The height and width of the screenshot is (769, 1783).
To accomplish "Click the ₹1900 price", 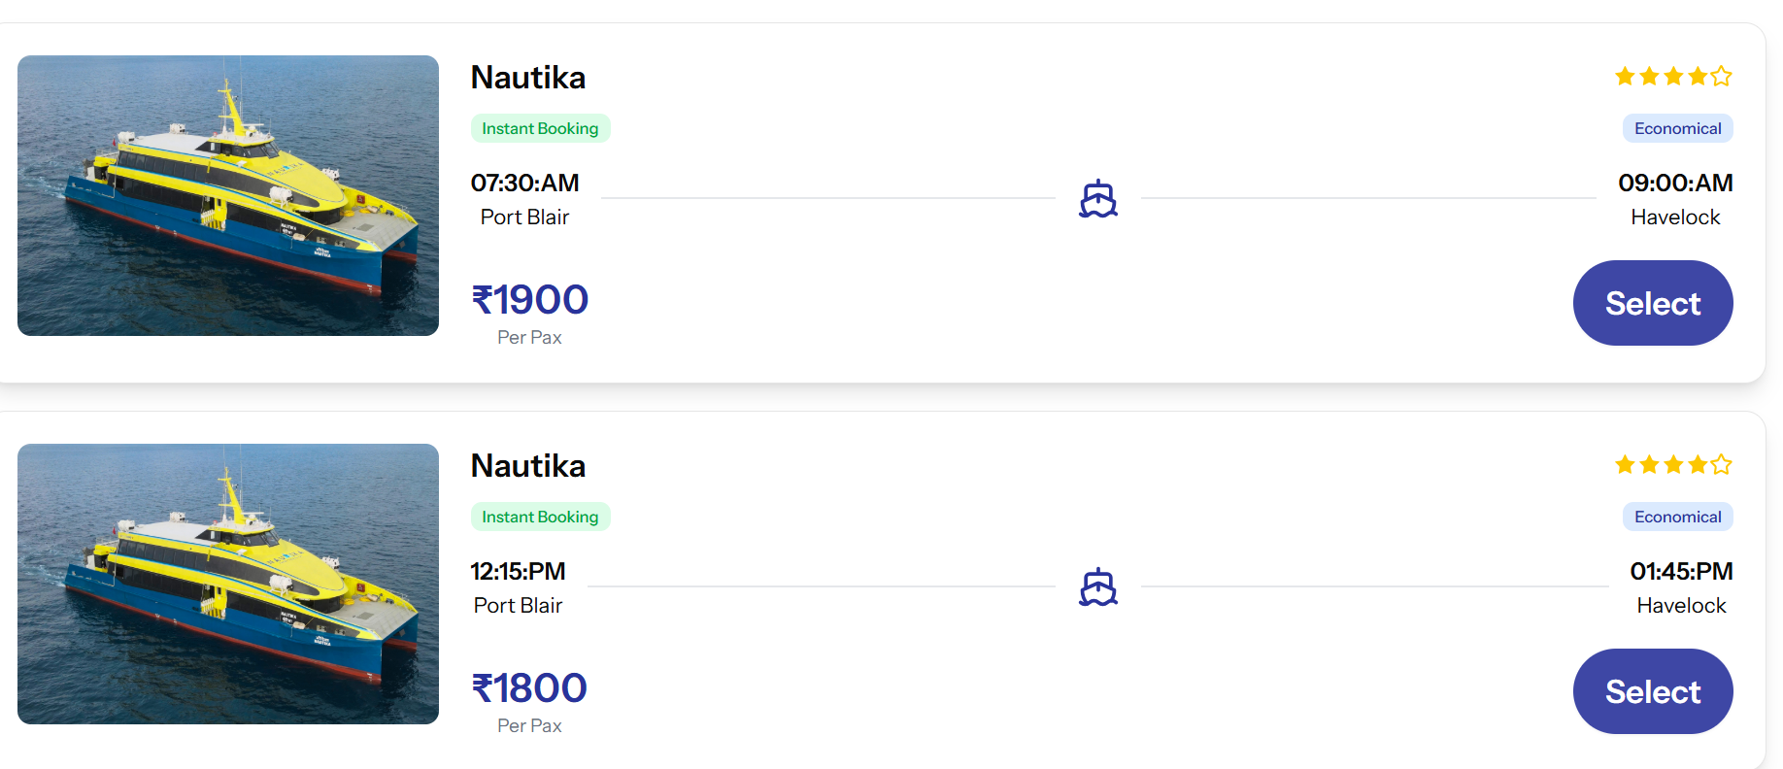I will tap(530, 300).
